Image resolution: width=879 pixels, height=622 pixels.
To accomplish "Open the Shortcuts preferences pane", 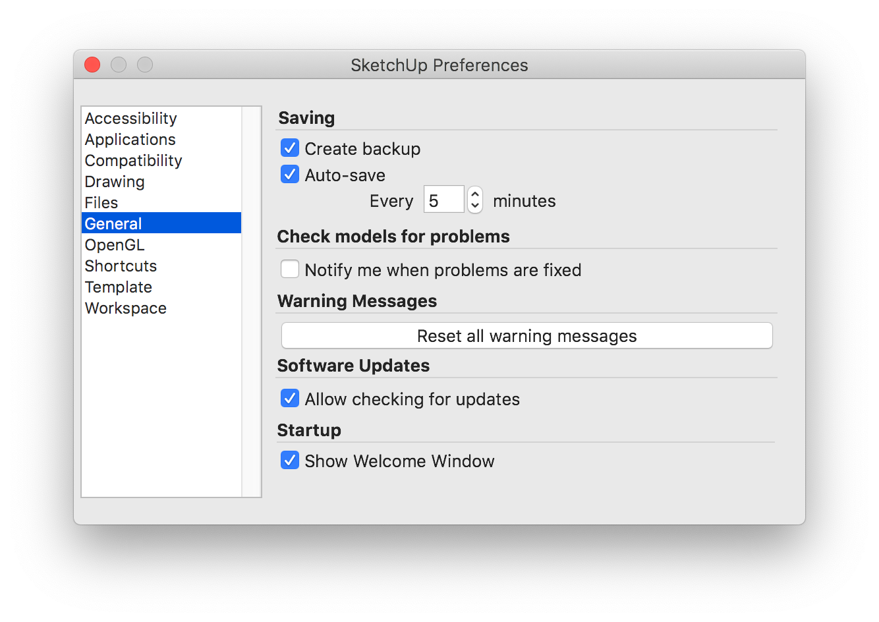I will [121, 266].
